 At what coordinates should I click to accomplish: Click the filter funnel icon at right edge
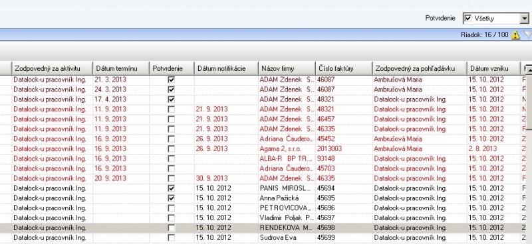[x=528, y=34]
